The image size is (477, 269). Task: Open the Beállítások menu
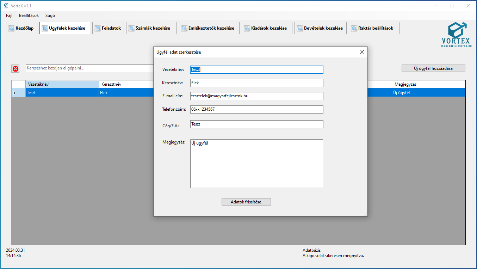(29, 16)
